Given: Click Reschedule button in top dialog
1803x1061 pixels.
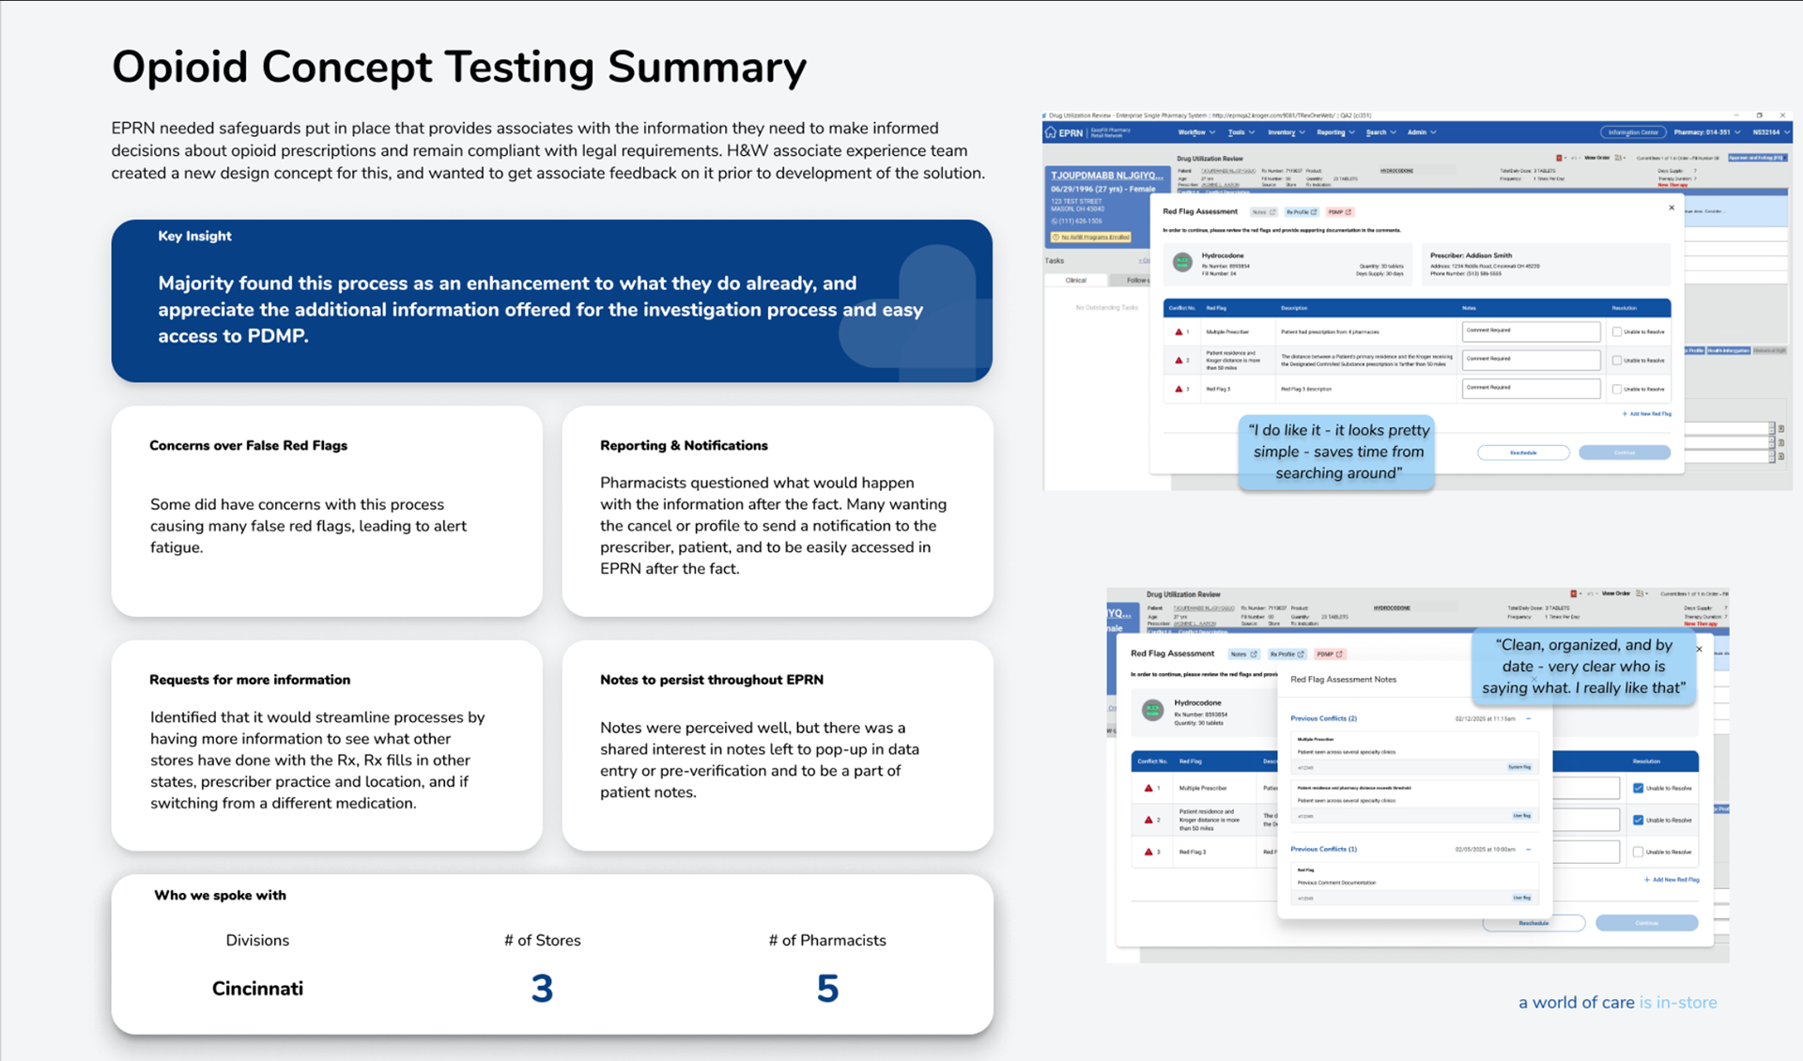Looking at the screenshot, I should pyautogui.click(x=1523, y=453).
